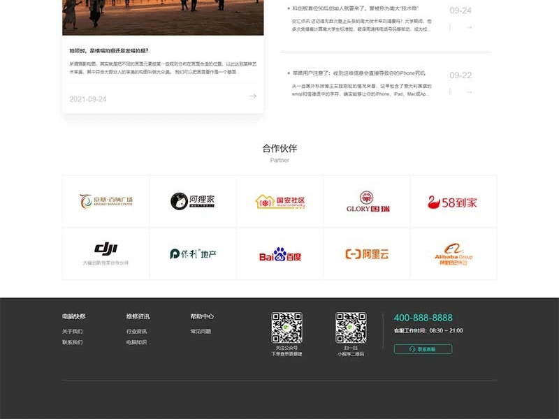Open the 关于我们 footer link
559x419 pixels.
click(x=73, y=331)
